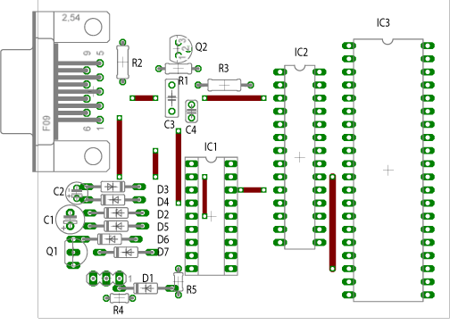Screen dimensions: 450x325
Task: Click the D2 diode symbol
Action: coord(116,213)
